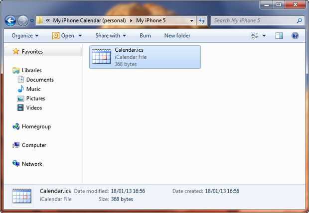Viewport: 309px width, 213px height.
Task: Open Calendar.ics with the Open button
Action: [63, 36]
